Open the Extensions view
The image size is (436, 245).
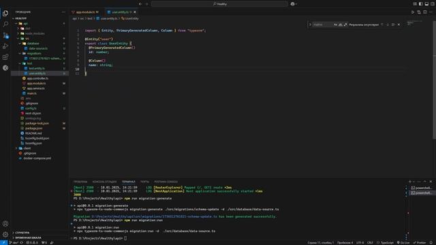5,57
